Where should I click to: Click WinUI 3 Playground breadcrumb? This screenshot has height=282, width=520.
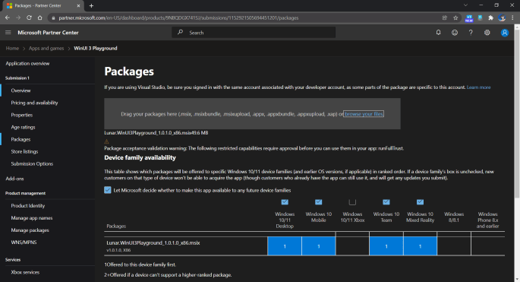96,48
